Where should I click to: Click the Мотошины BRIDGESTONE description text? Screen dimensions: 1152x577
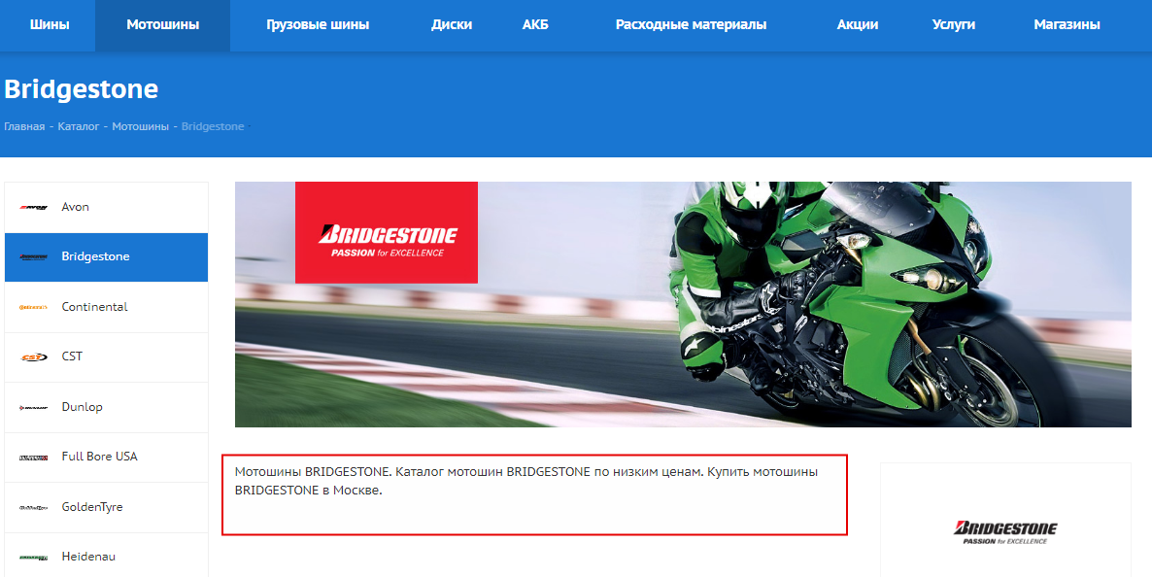point(526,481)
